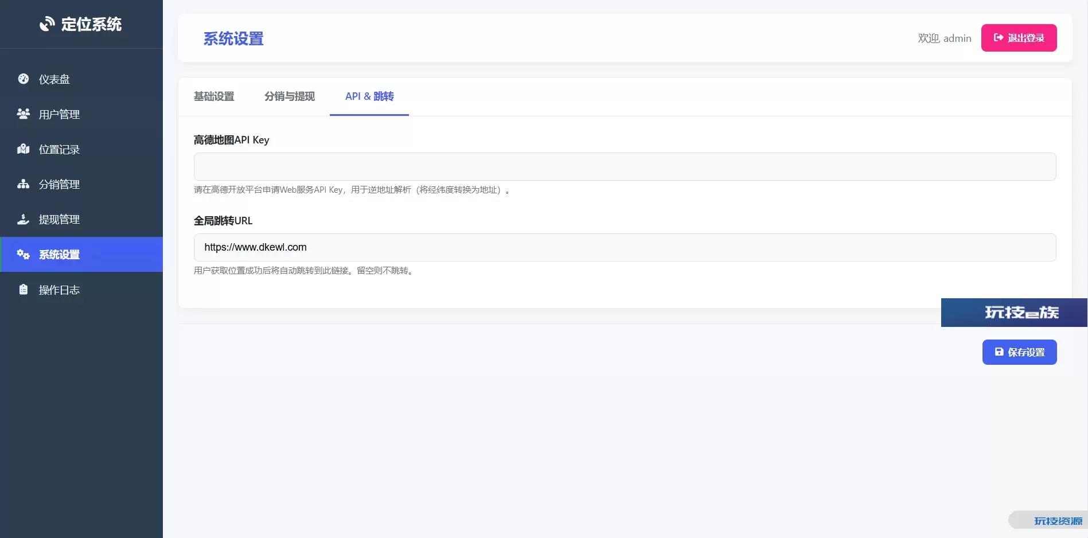1088x538 pixels.
Task: Click the system settings gears icon
Action: coord(24,254)
